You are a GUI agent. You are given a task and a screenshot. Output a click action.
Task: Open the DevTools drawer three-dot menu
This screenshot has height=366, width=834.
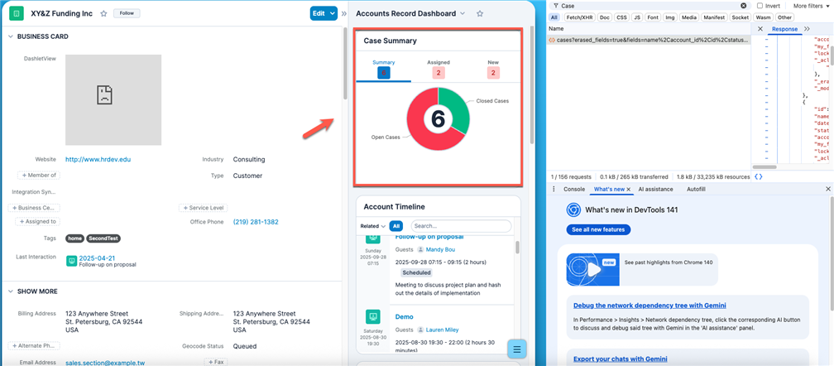coord(554,189)
